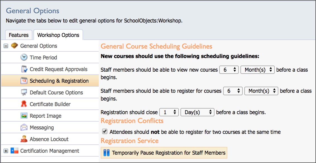Expand the Certification Management tree node

click(6, 151)
